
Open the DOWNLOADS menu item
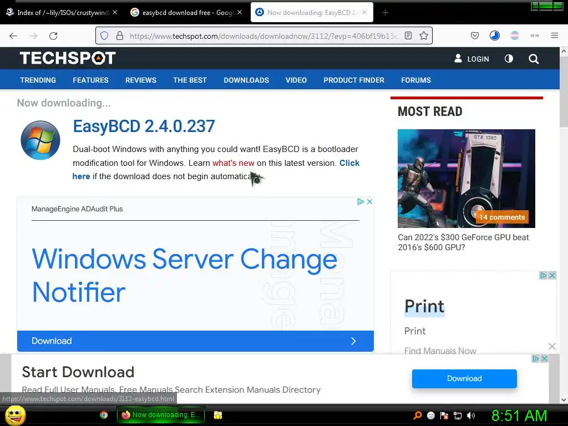coord(246,80)
